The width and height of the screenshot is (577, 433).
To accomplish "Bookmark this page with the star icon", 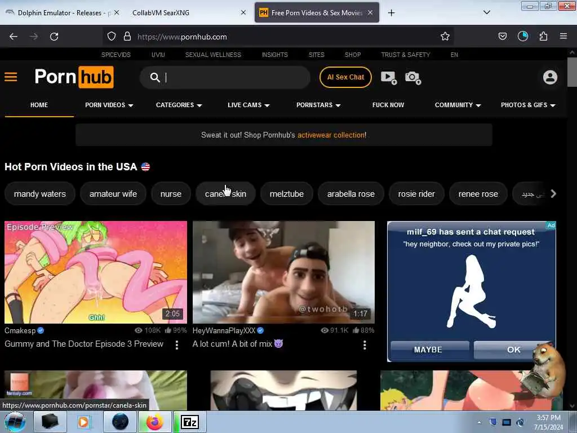I will 445,37.
